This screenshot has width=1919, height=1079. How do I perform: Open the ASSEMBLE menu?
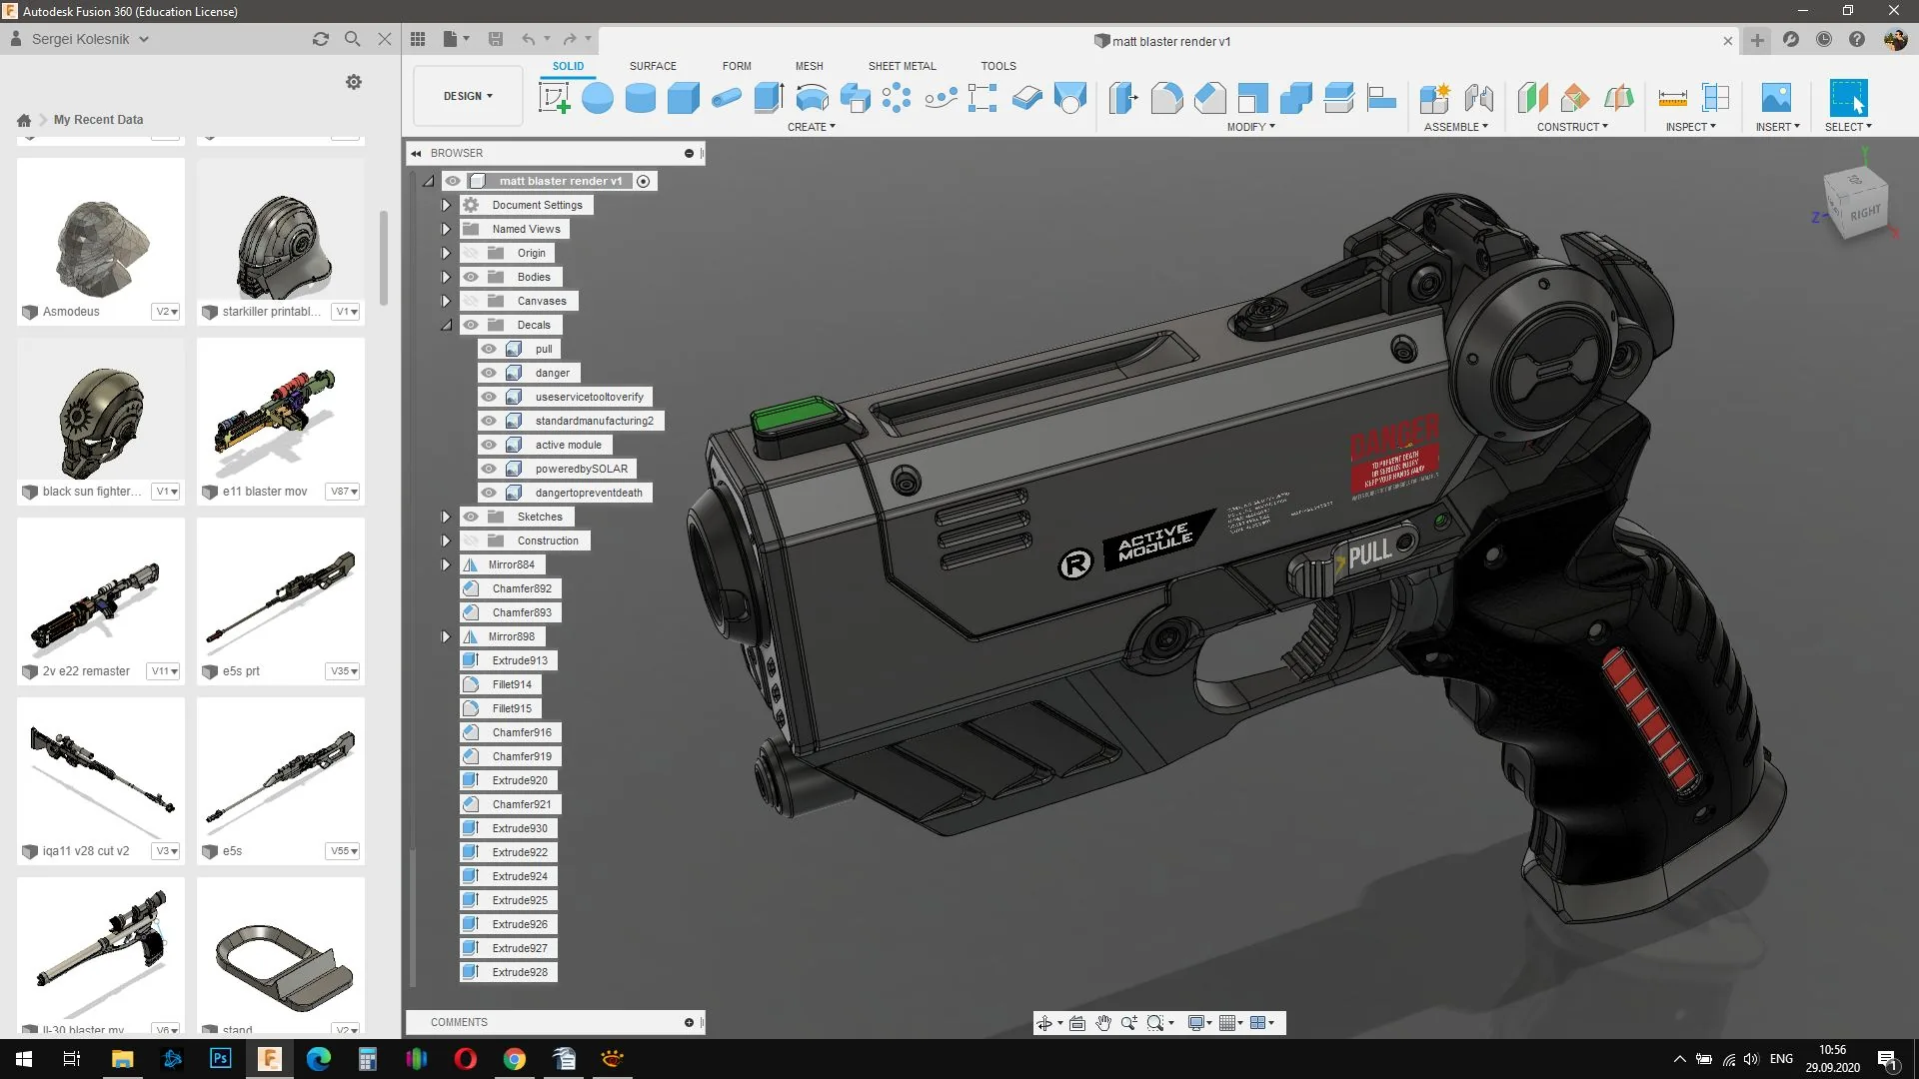(1456, 127)
